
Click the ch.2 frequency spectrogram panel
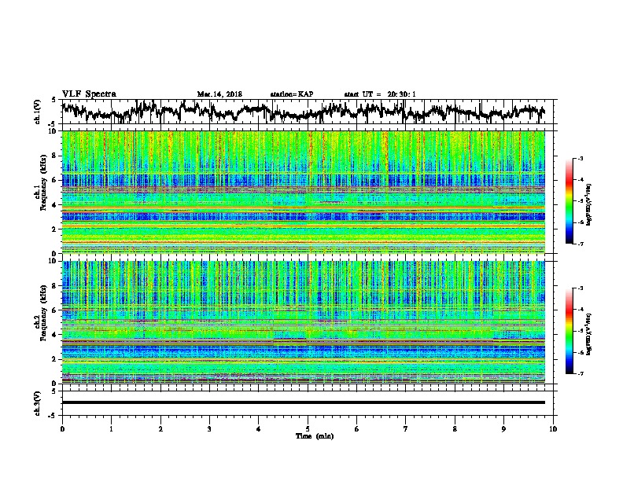pyautogui.click(x=304, y=322)
